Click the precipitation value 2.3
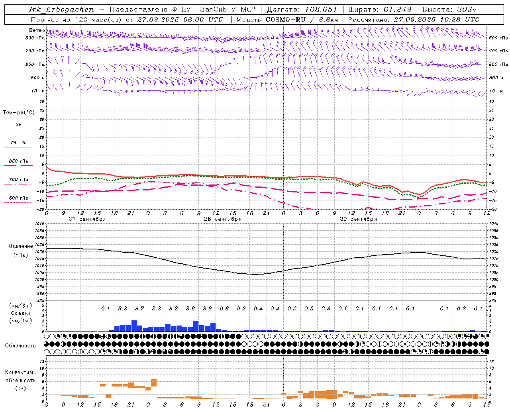 tap(157, 308)
